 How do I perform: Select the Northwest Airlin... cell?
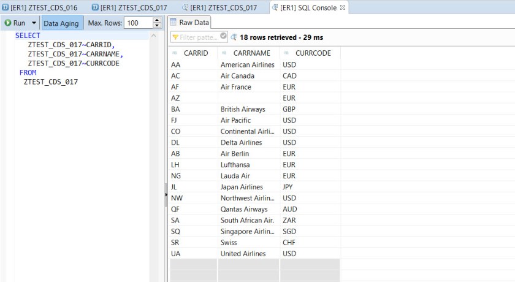point(249,198)
